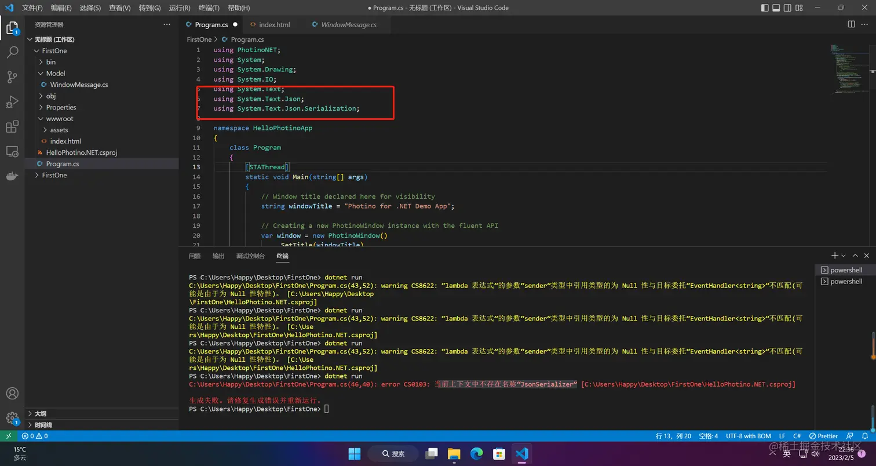Open the Source Control view
This screenshot has width=876, height=466.
12,77
